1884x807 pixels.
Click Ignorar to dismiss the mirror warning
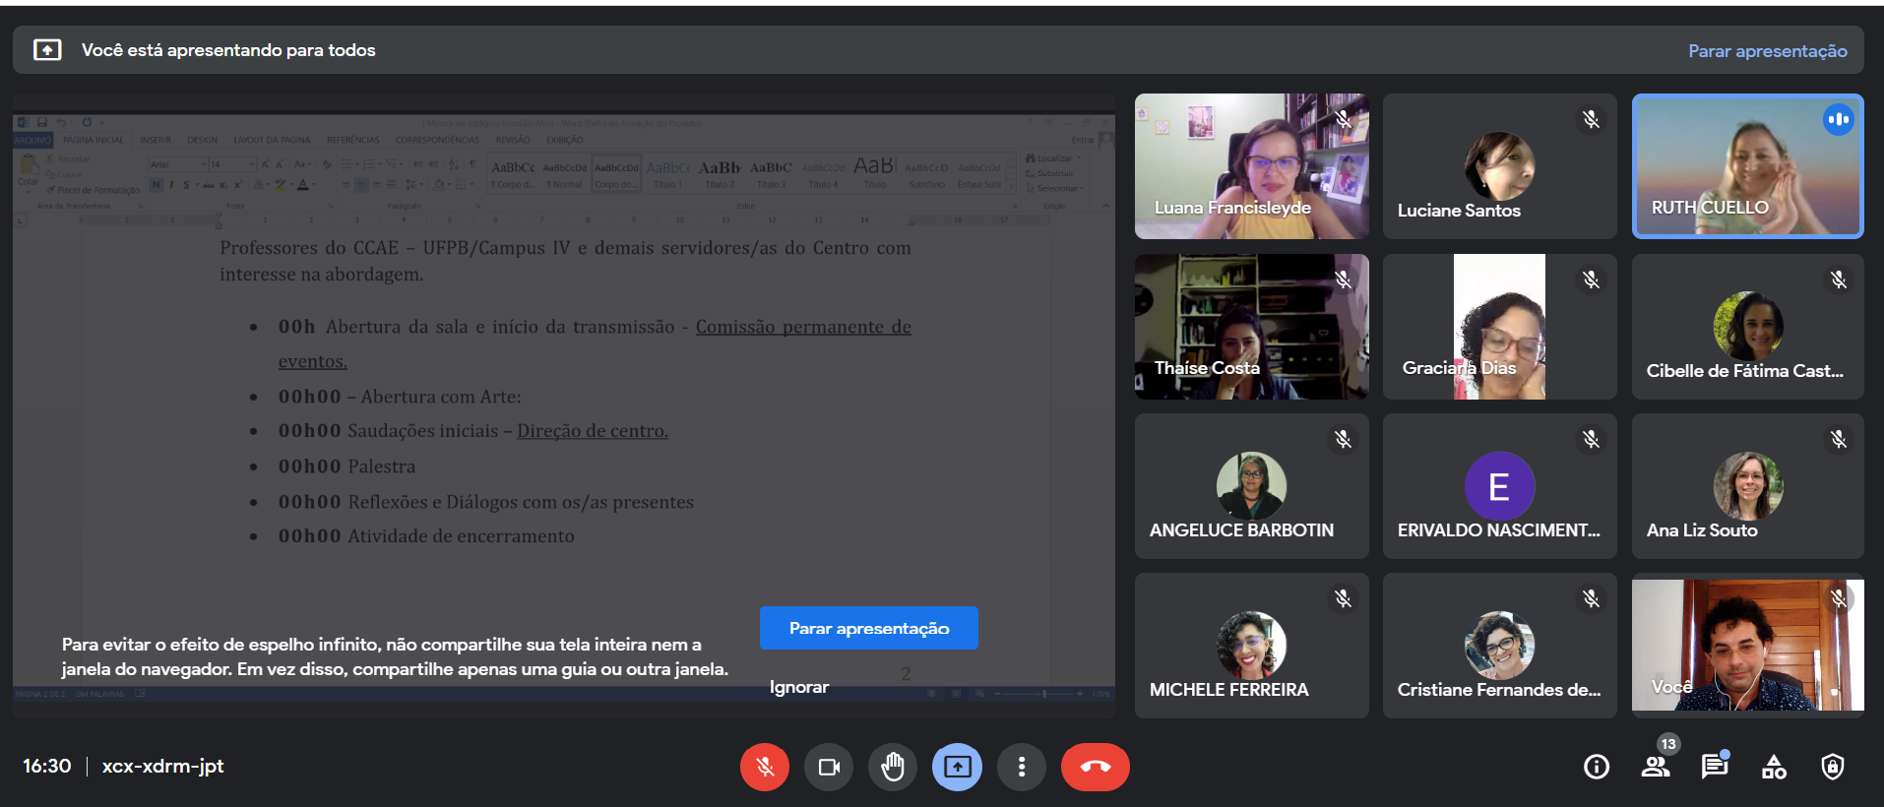(798, 687)
